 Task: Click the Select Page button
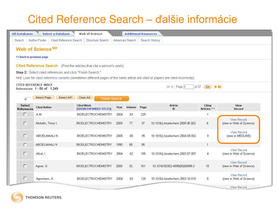point(43,97)
